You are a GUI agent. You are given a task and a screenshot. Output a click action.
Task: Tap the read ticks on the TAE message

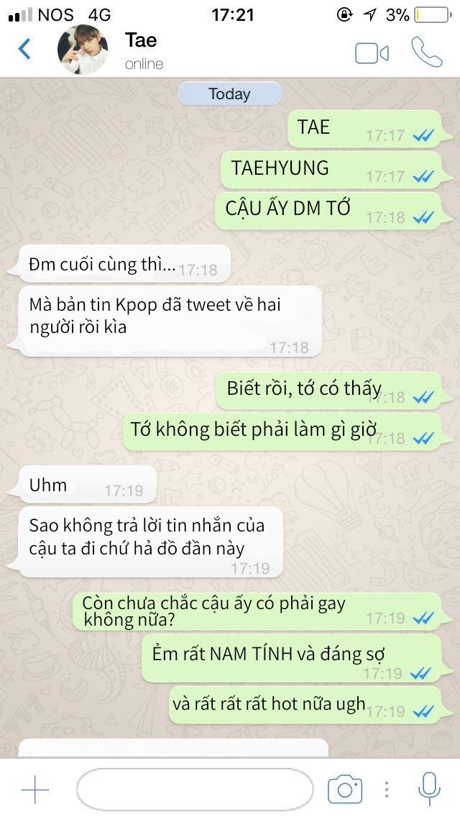(x=423, y=135)
